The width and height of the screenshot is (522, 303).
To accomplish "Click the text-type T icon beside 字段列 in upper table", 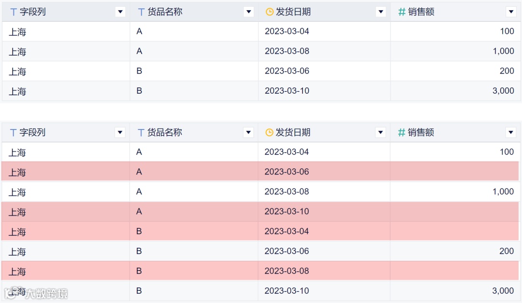I will [x=14, y=12].
